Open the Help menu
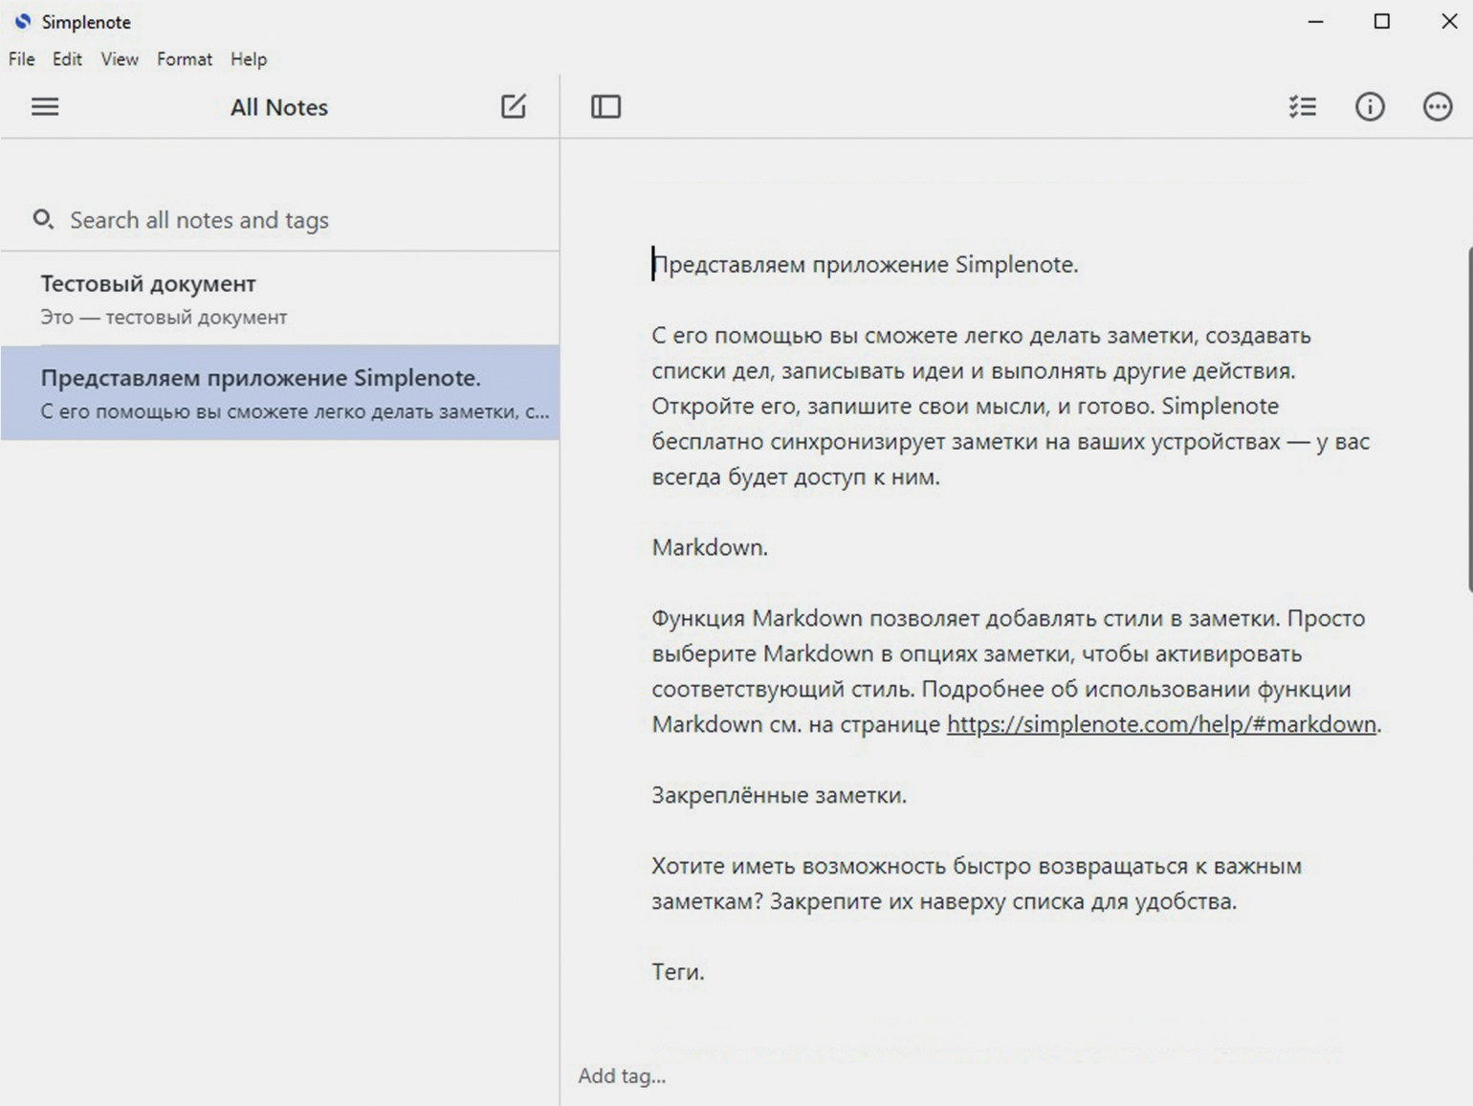Viewport: 1473px width, 1106px height. click(249, 59)
